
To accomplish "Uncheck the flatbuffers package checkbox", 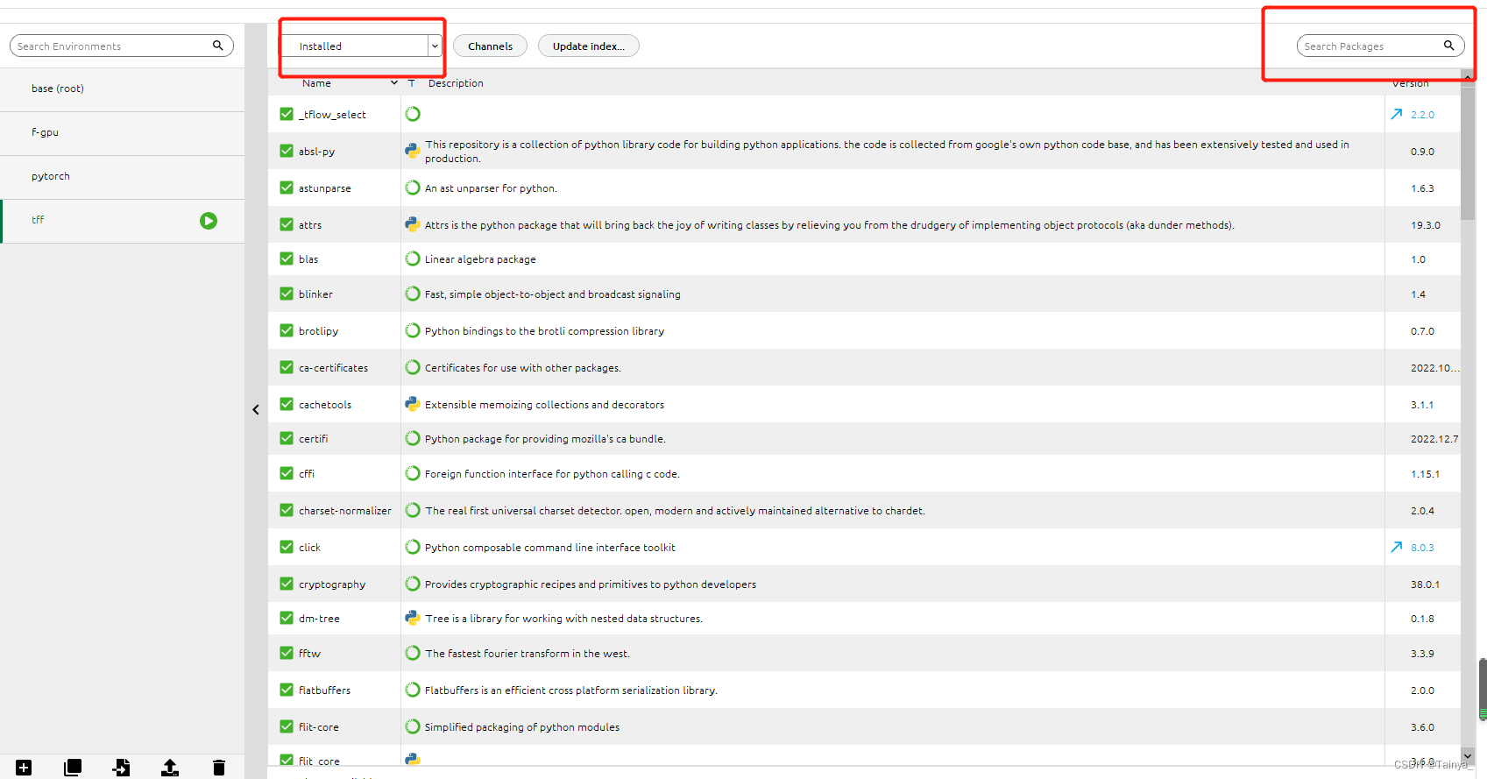I will coord(287,690).
